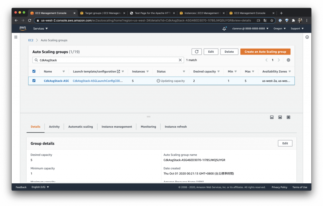Open table preferences gear icon
The image size is (323, 206).
point(288,60)
